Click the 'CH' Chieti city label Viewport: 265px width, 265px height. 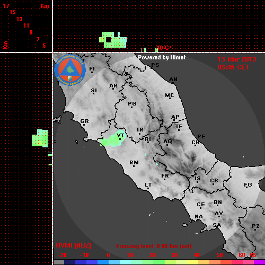(x=196, y=142)
